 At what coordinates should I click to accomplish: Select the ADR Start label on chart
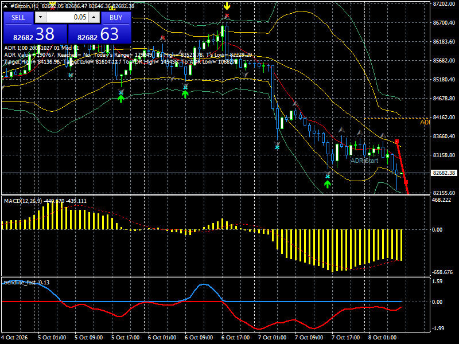pos(364,161)
